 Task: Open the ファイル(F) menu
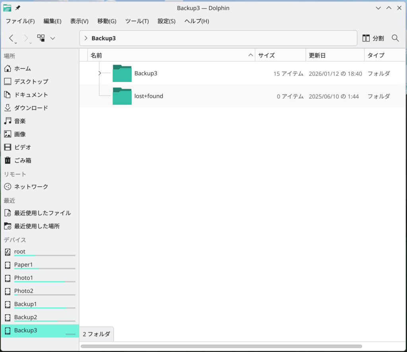(20, 21)
